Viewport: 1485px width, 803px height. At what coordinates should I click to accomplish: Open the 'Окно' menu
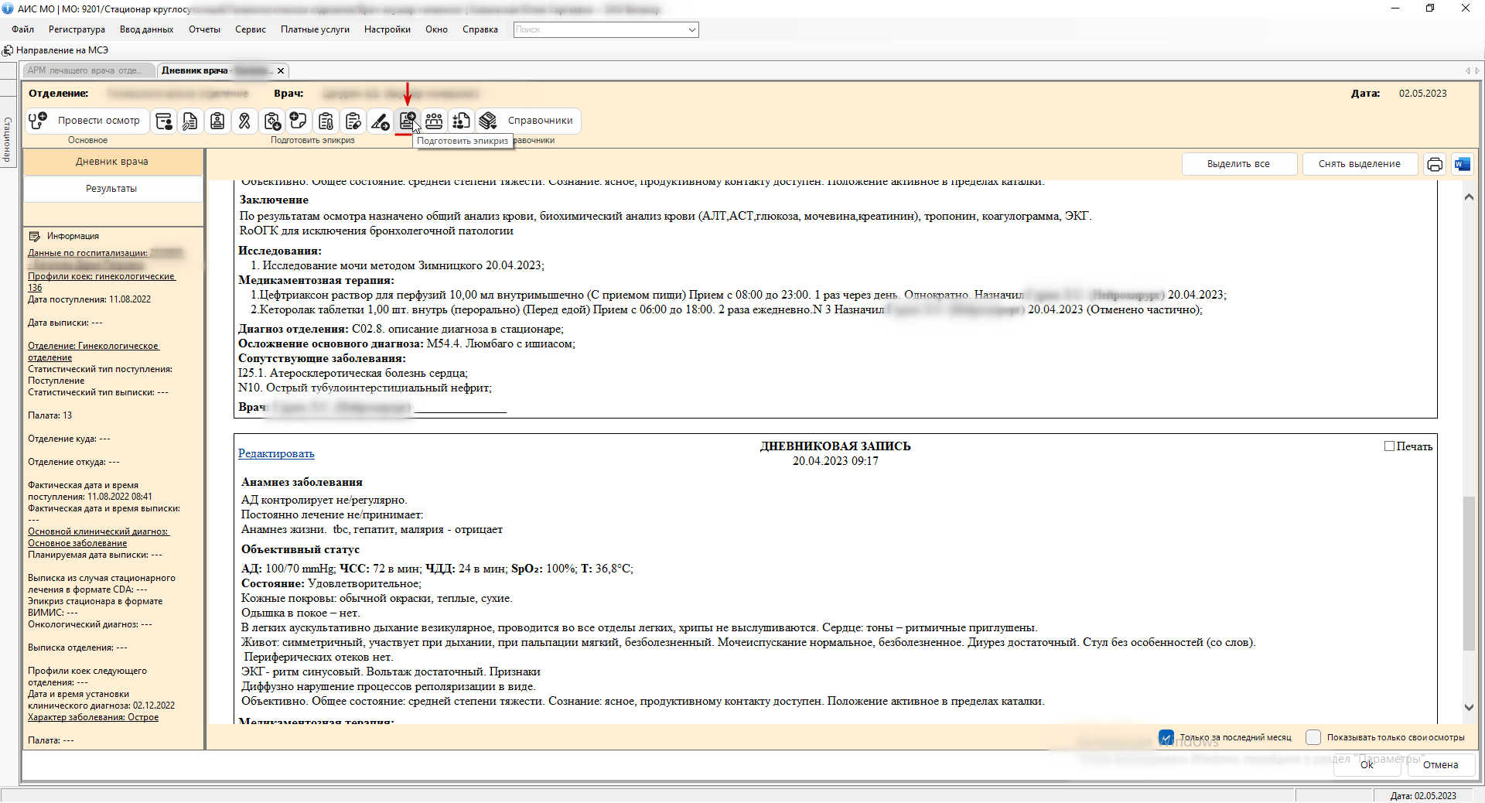coord(436,29)
